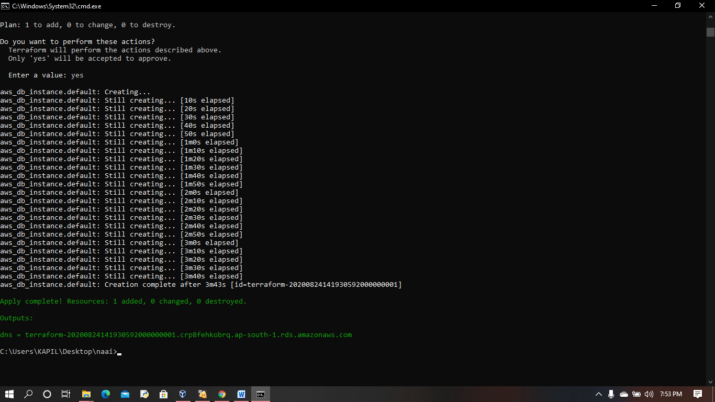The width and height of the screenshot is (715, 402).
Task: Open the volume speaker tray icon
Action: click(649, 394)
